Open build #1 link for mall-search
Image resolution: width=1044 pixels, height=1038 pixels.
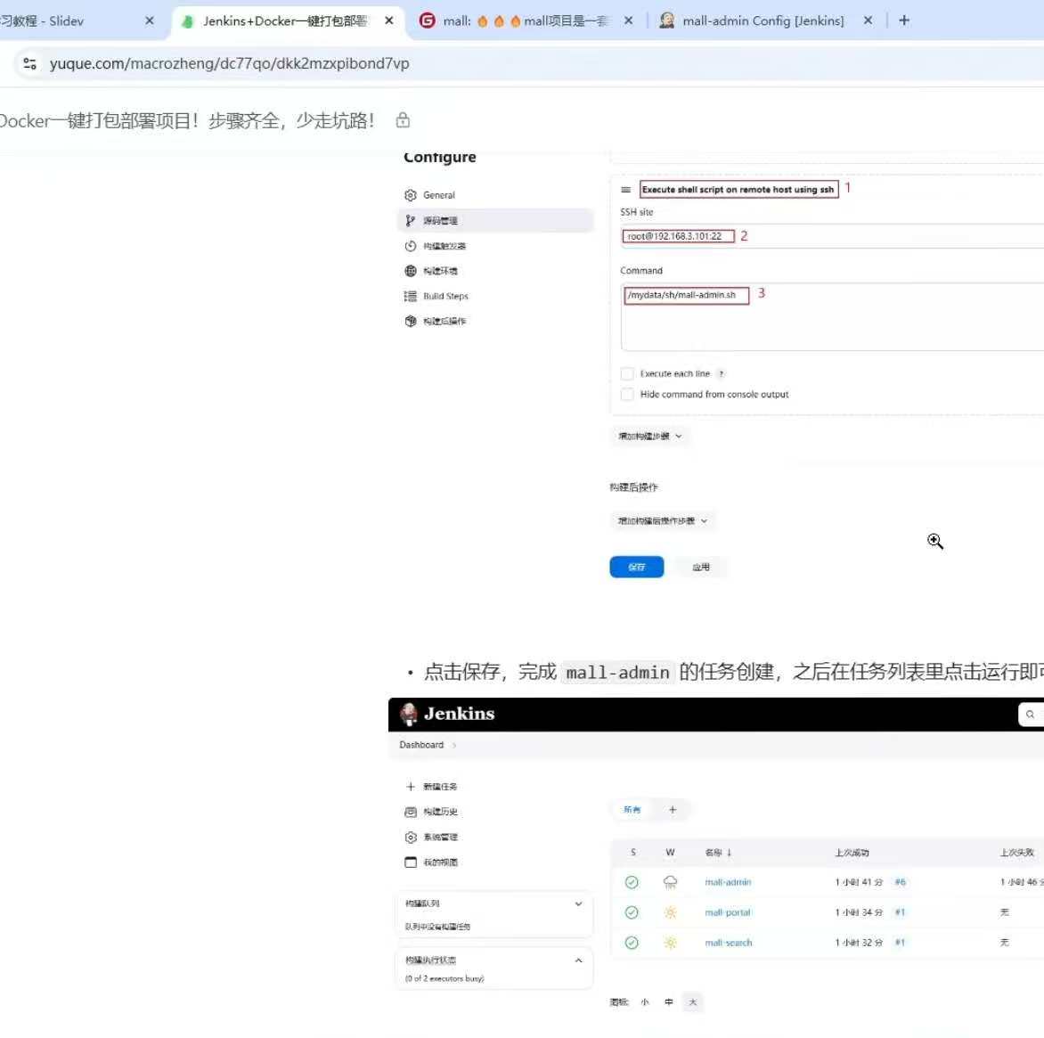tap(901, 943)
